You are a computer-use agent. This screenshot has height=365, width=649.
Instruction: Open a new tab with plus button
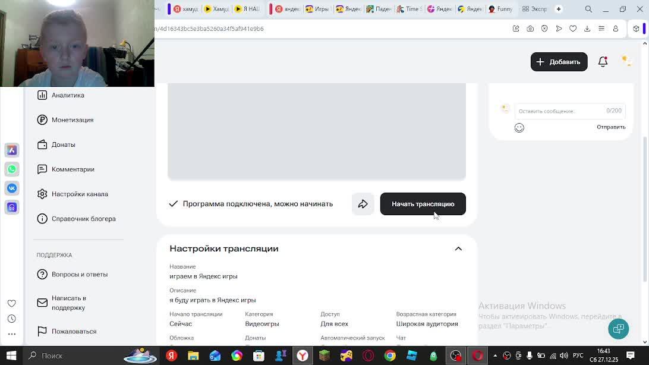pyautogui.click(x=558, y=9)
